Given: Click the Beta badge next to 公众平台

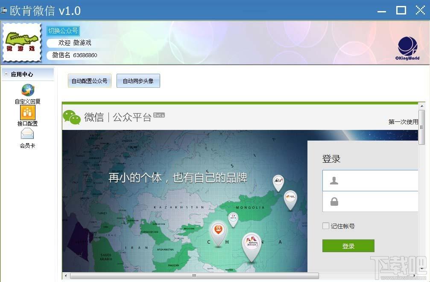Looking at the screenshot, I should pos(159,115).
